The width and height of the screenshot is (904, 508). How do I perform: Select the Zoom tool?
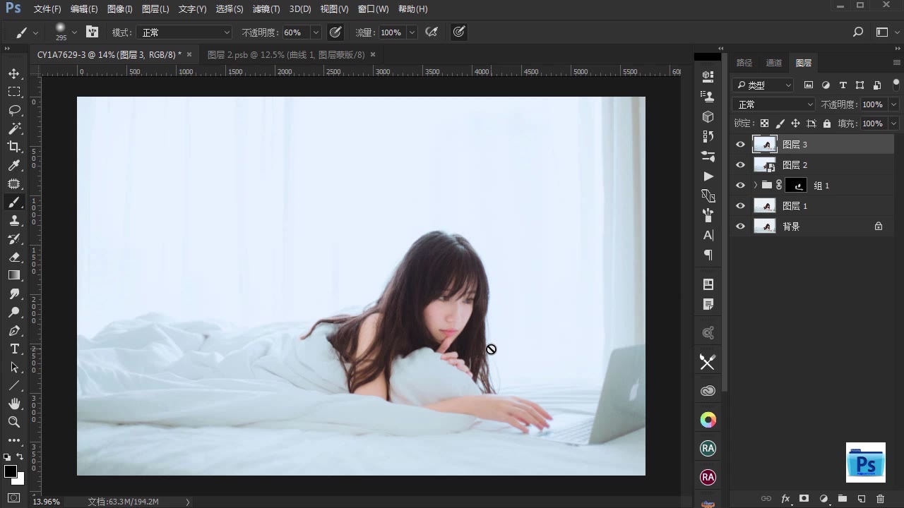coord(14,422)
